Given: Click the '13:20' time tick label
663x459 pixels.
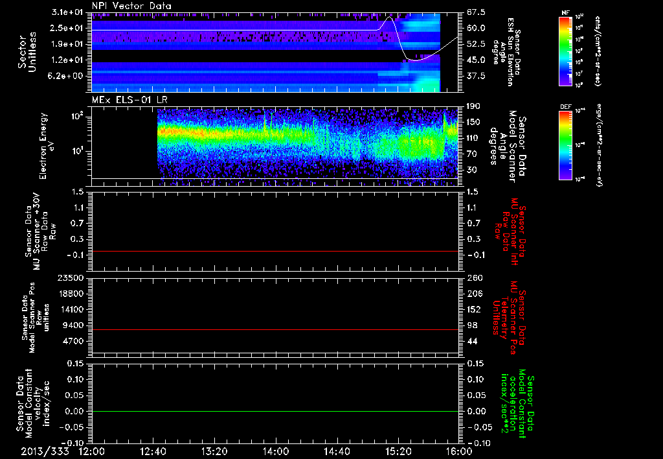Looking at the screenshot, I should [x=214, y=451].
